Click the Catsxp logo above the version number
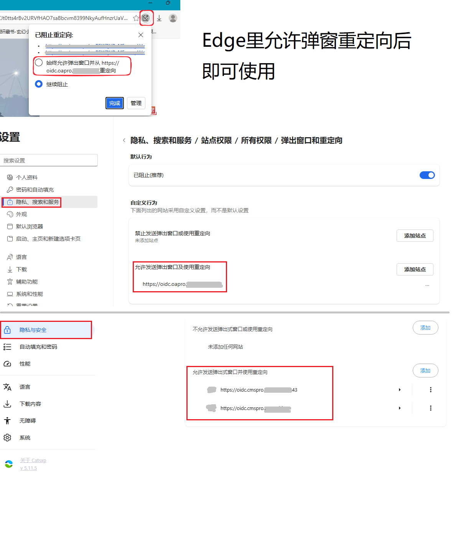Screen dimensions: 453x551 coord(8,464)
